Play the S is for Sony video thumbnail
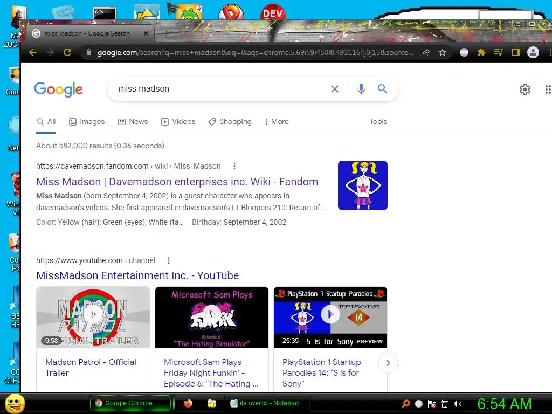552x414 pixels. [x=330, y=318]
